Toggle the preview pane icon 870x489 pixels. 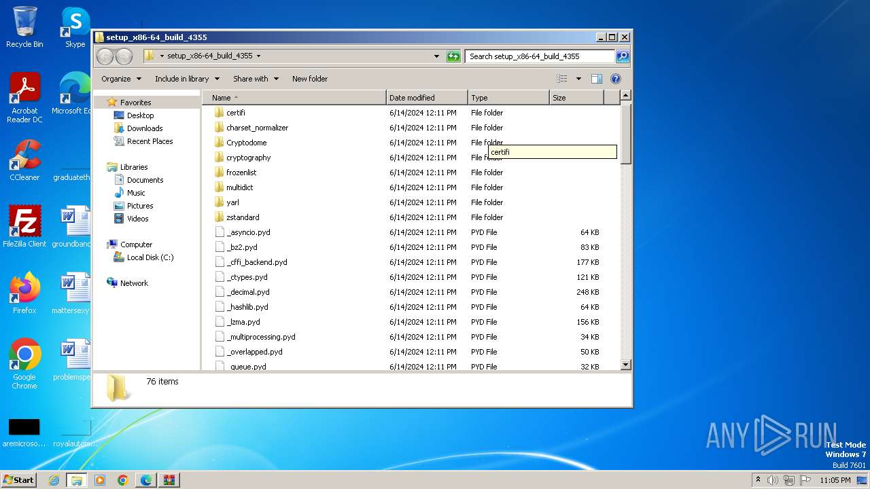597,79
